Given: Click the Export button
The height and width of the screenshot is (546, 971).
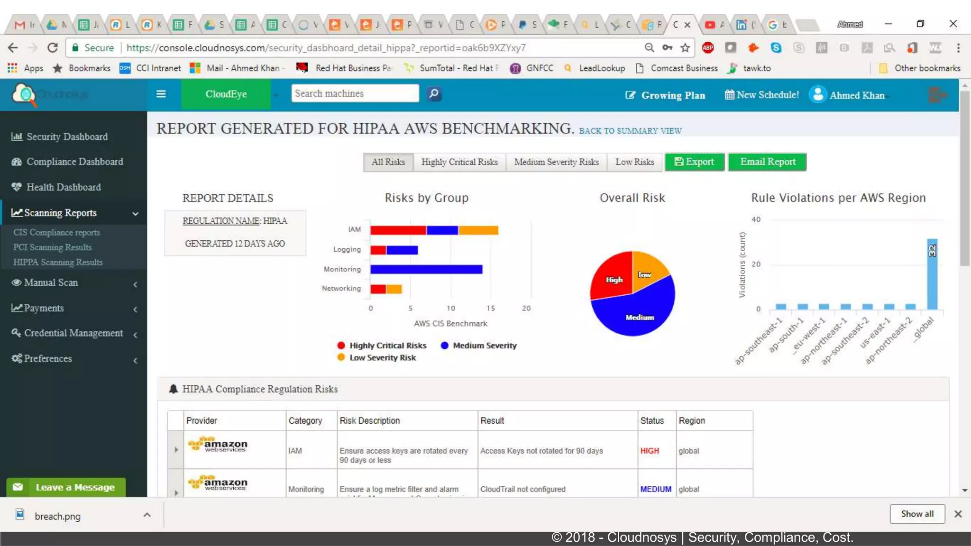Looking at the screenshot, I should coord(695,162).
